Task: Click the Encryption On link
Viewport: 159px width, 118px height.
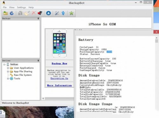Action: click(59, 78)
